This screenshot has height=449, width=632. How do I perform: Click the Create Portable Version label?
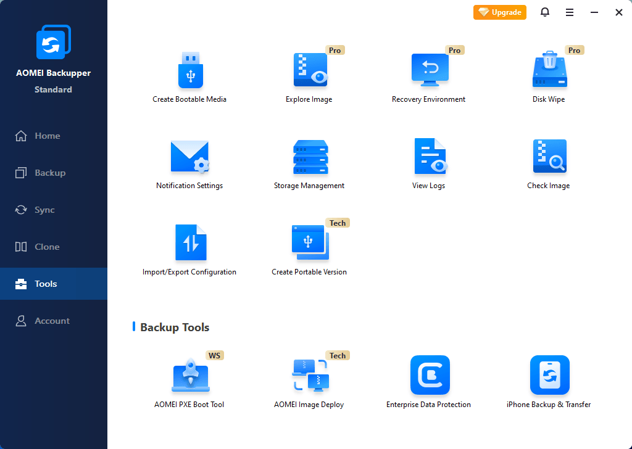point(309,272)
